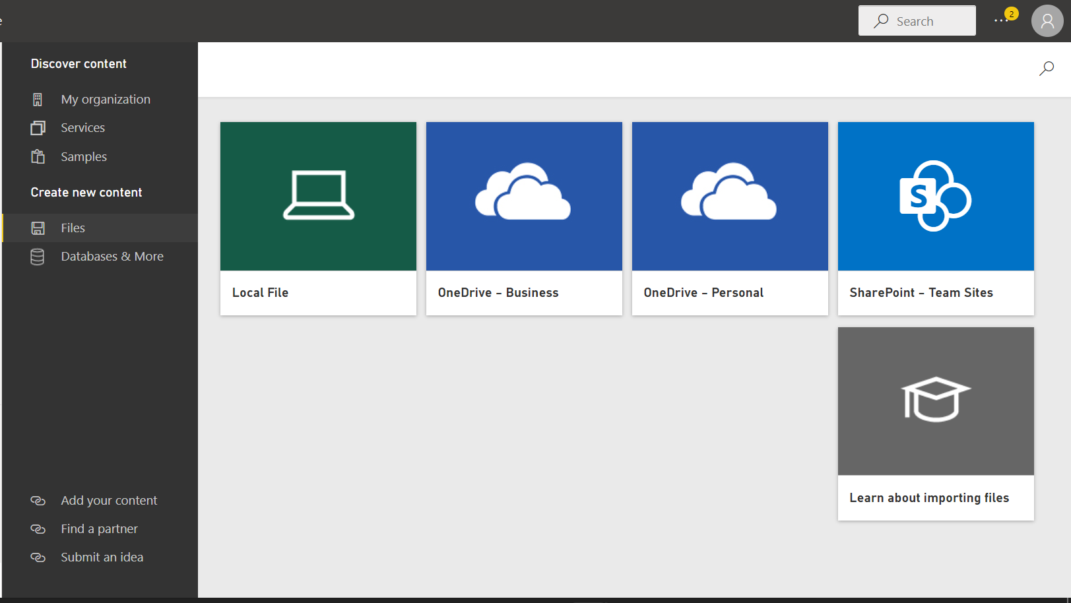The width and height of the screenshot is (1071, 603).
Task: Open the user account avatar
Action: 1047,21
